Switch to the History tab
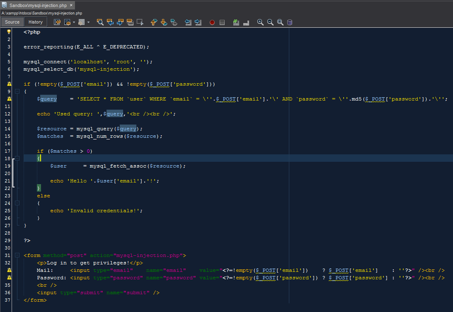This screenshot has height=312, width=453. click(x=35, y=21)
